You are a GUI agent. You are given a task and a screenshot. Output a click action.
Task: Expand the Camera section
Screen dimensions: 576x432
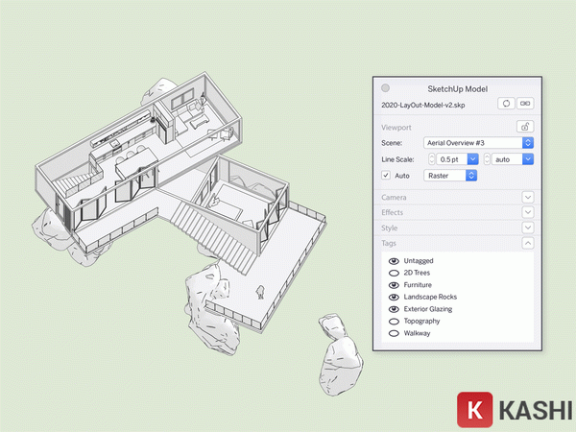[527, 197]
